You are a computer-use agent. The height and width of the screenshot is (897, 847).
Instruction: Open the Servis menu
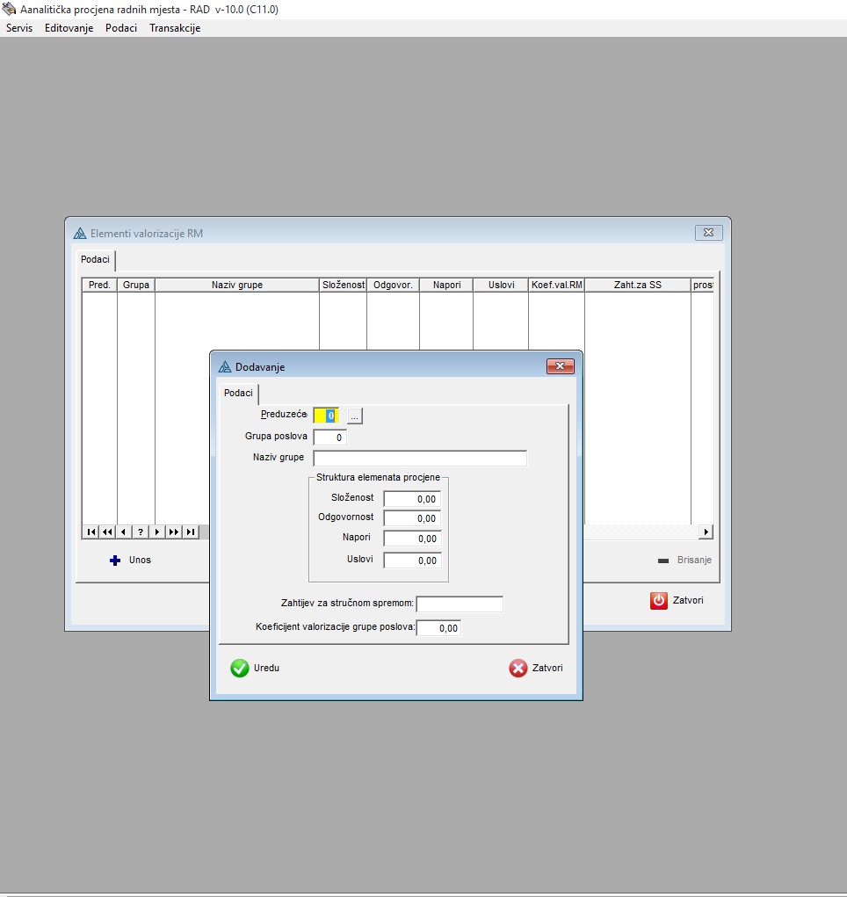click(x=19, y=28)
